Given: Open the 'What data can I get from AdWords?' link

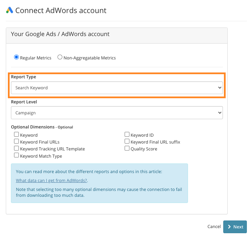Looking at the screenshot, I should click(x=51, y=180).
